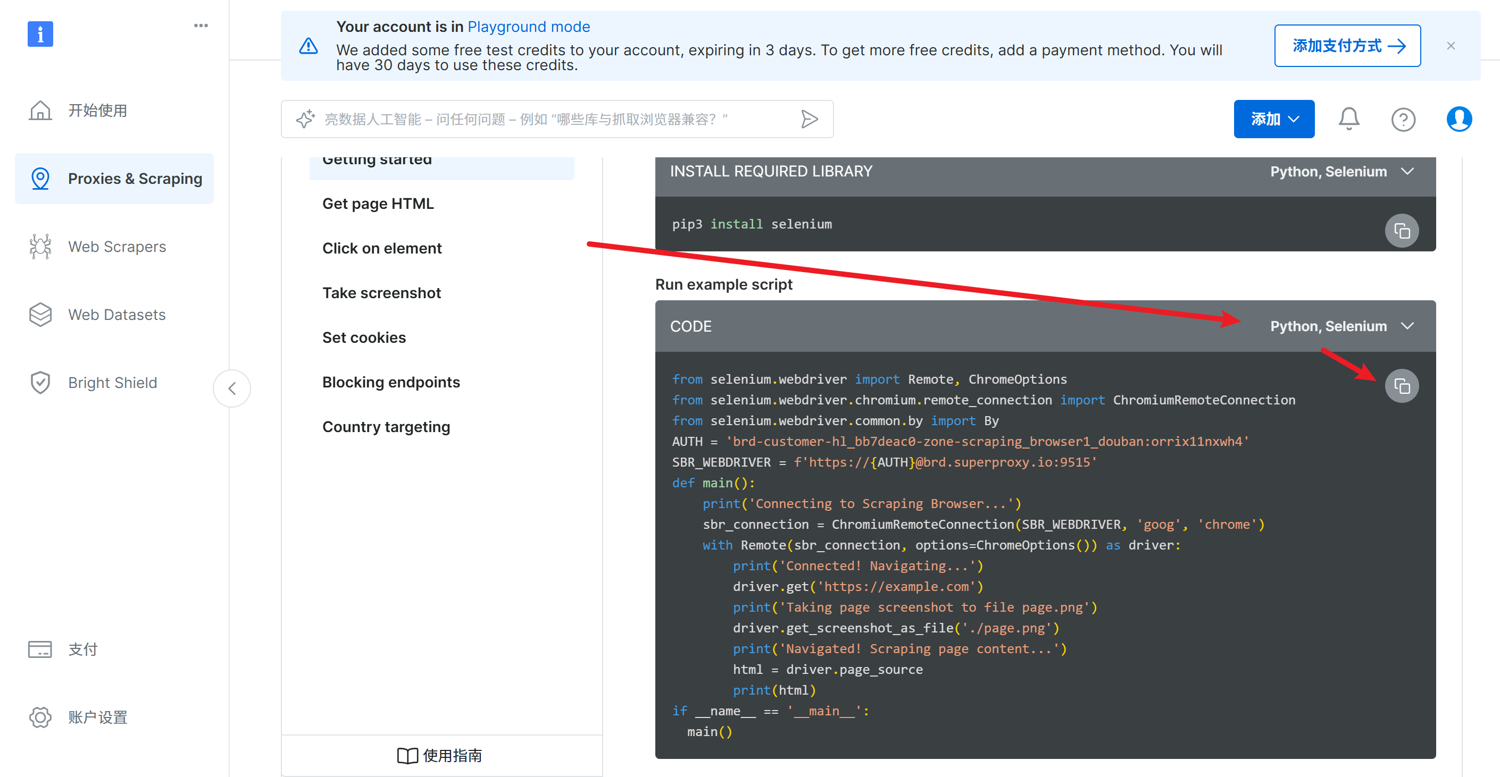This screenshot has height=777, width=1500.
Task: Click the 添加支付方式 button
Action: 1347,46
